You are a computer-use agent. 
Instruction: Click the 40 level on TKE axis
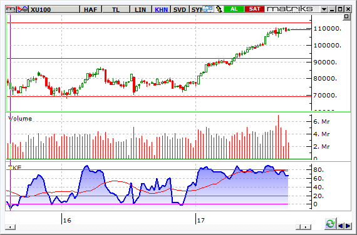coord(319,187)
